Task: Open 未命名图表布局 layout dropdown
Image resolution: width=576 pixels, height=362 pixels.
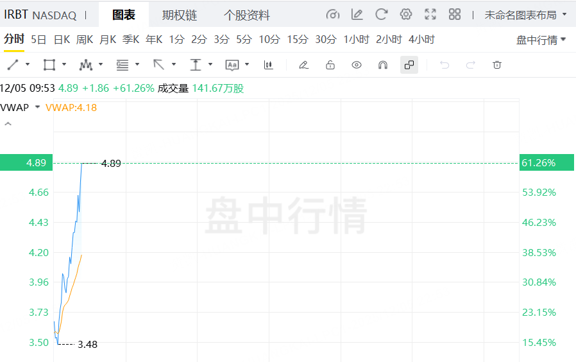Action: (x=525, y=15)
